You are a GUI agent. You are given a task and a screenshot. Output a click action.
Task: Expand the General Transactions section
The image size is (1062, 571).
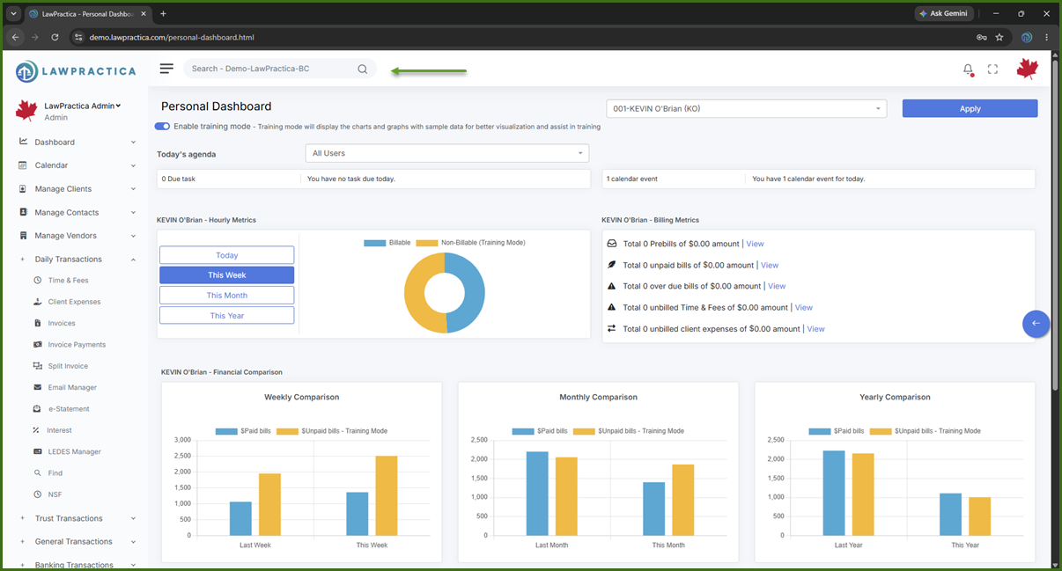(133, 542)
